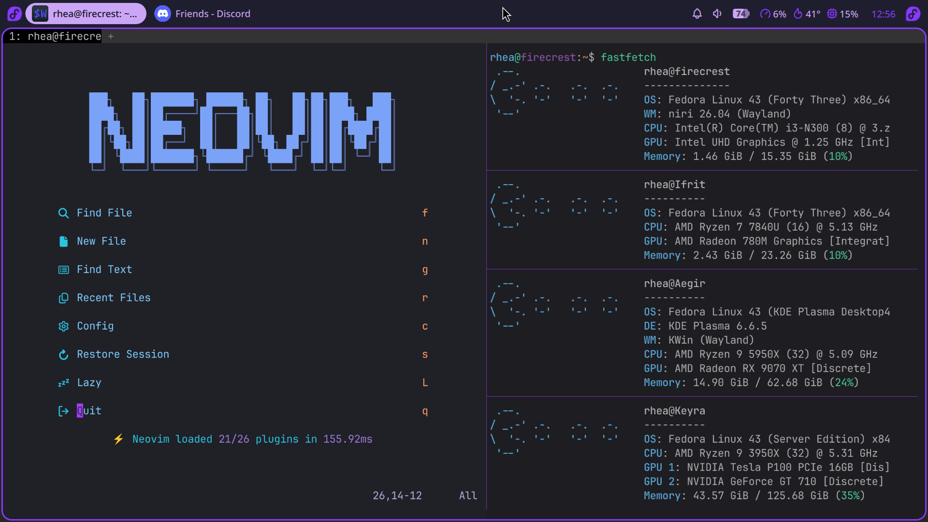The height and width of the screenshot is (522, 928).
Task: Click the temperature flame indicator 41°
Action: (807, 14)
